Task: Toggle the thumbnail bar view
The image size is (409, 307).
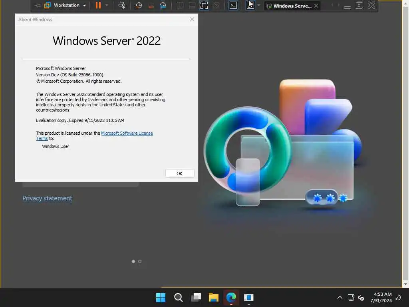Action: point(192,5)
